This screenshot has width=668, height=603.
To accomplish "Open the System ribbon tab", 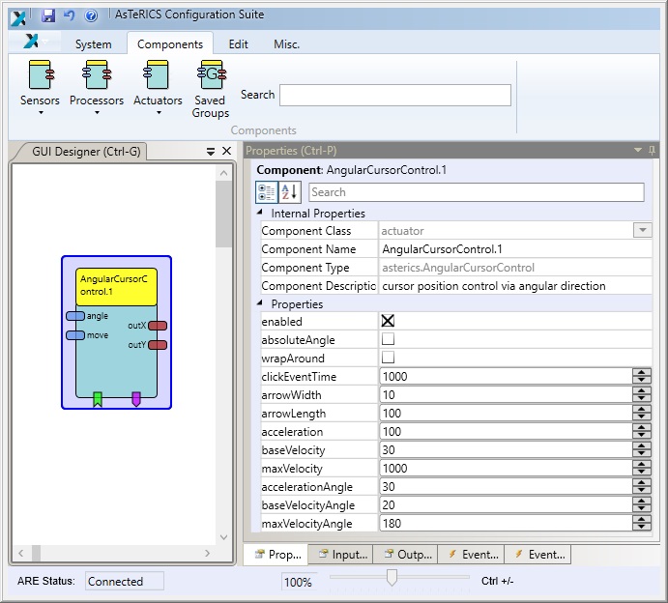I will pos(94,44).
